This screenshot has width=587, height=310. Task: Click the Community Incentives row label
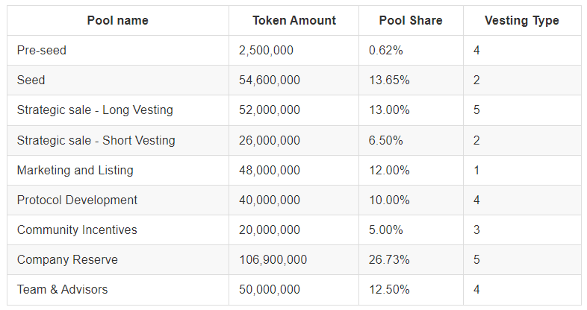click(77, 230)
